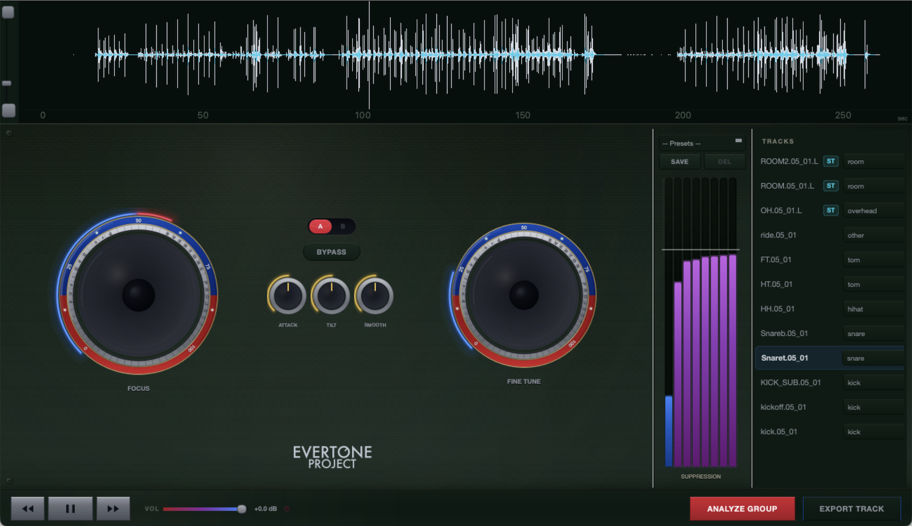The image size is (912, 526).
Task: Open type dropdown for ROOM.05_01.L
Action: [874, 186]
